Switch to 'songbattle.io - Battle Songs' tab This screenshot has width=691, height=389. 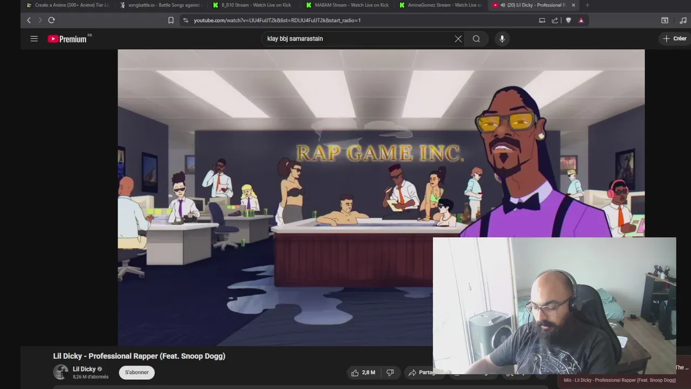(161, 5)
